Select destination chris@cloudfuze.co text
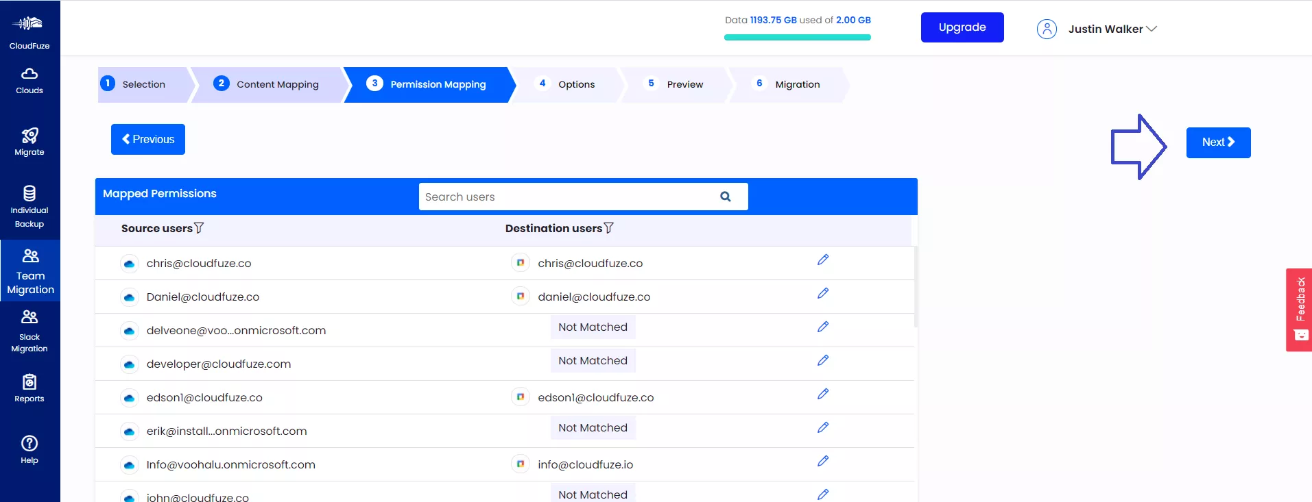Image resolution: width=1312 pixels, height=502 pixels. (591, 264)
